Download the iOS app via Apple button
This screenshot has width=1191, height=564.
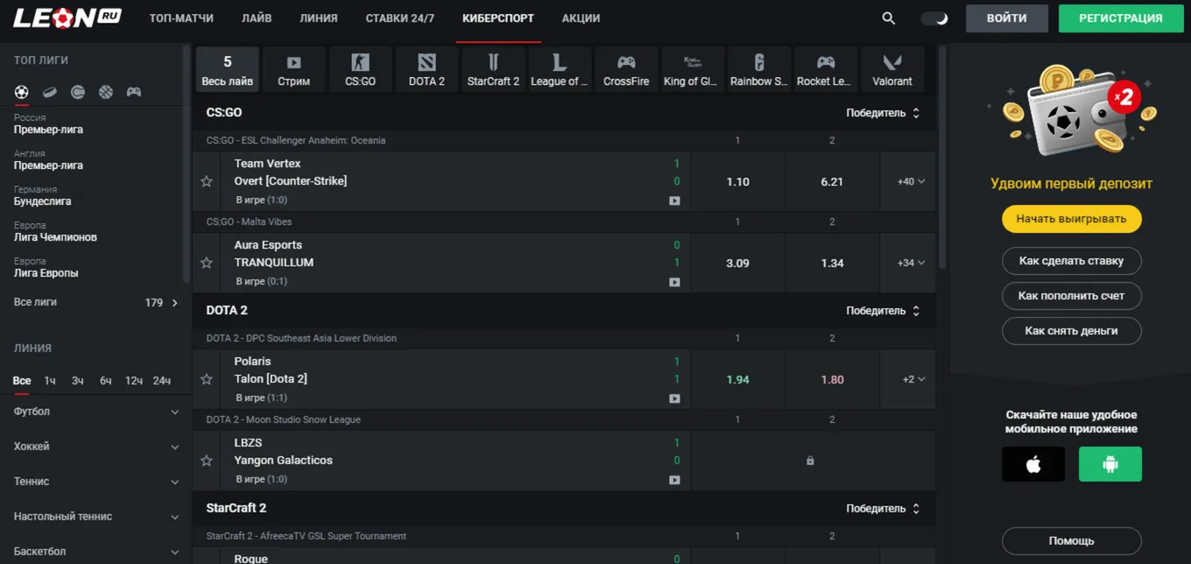click(1033, 464)
